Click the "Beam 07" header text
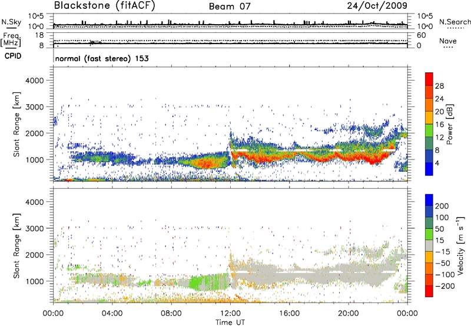471x326 pixels. (x=230, y=6)
